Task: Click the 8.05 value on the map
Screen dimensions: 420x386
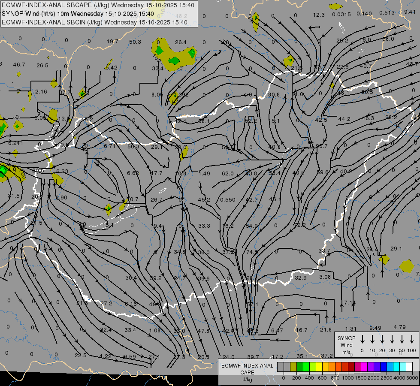Action: (157, 94)
